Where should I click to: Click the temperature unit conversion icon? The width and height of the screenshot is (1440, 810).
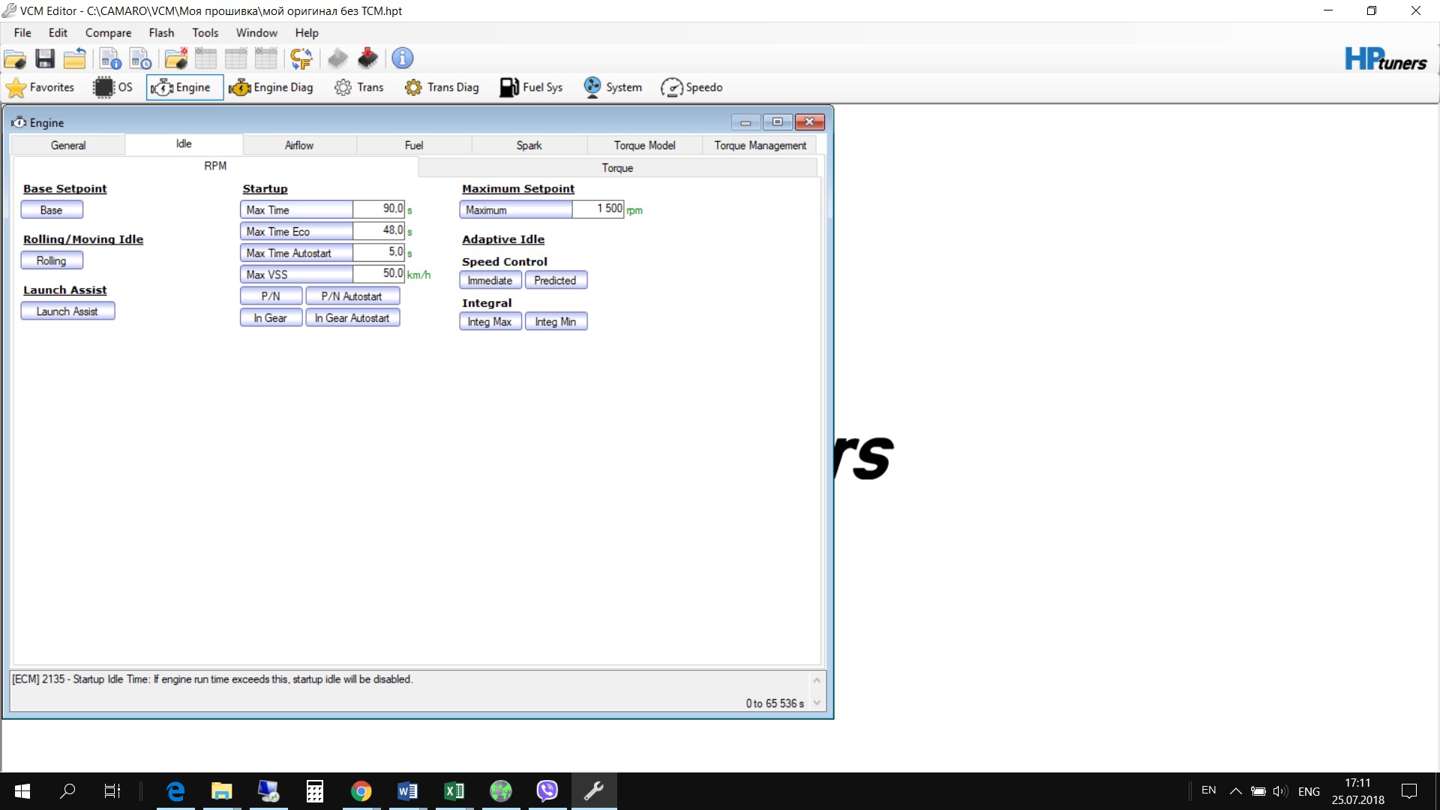[x=301, y=58]
